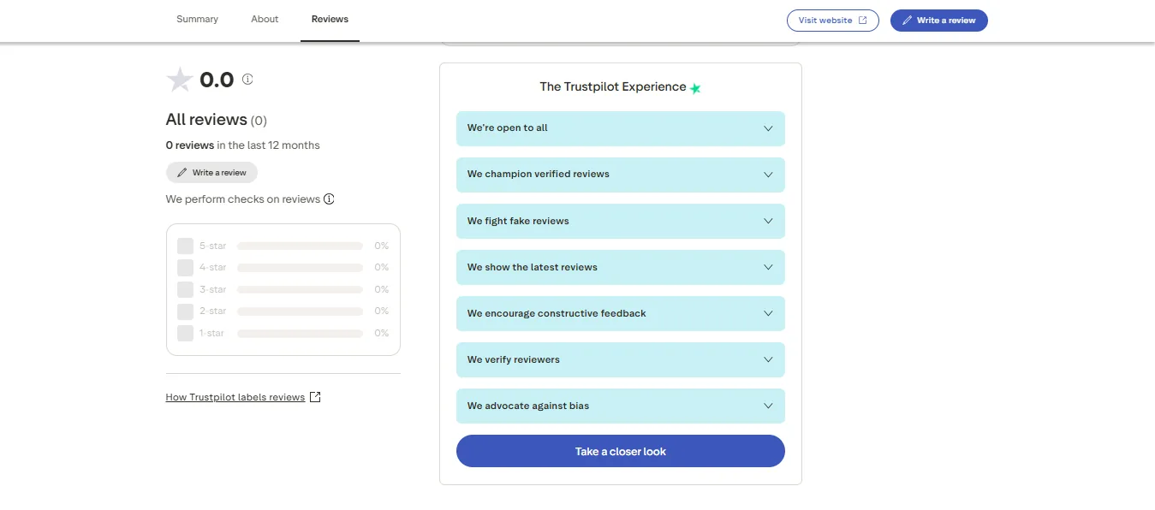Click the 4-star label text

click(x=213, y=268)
